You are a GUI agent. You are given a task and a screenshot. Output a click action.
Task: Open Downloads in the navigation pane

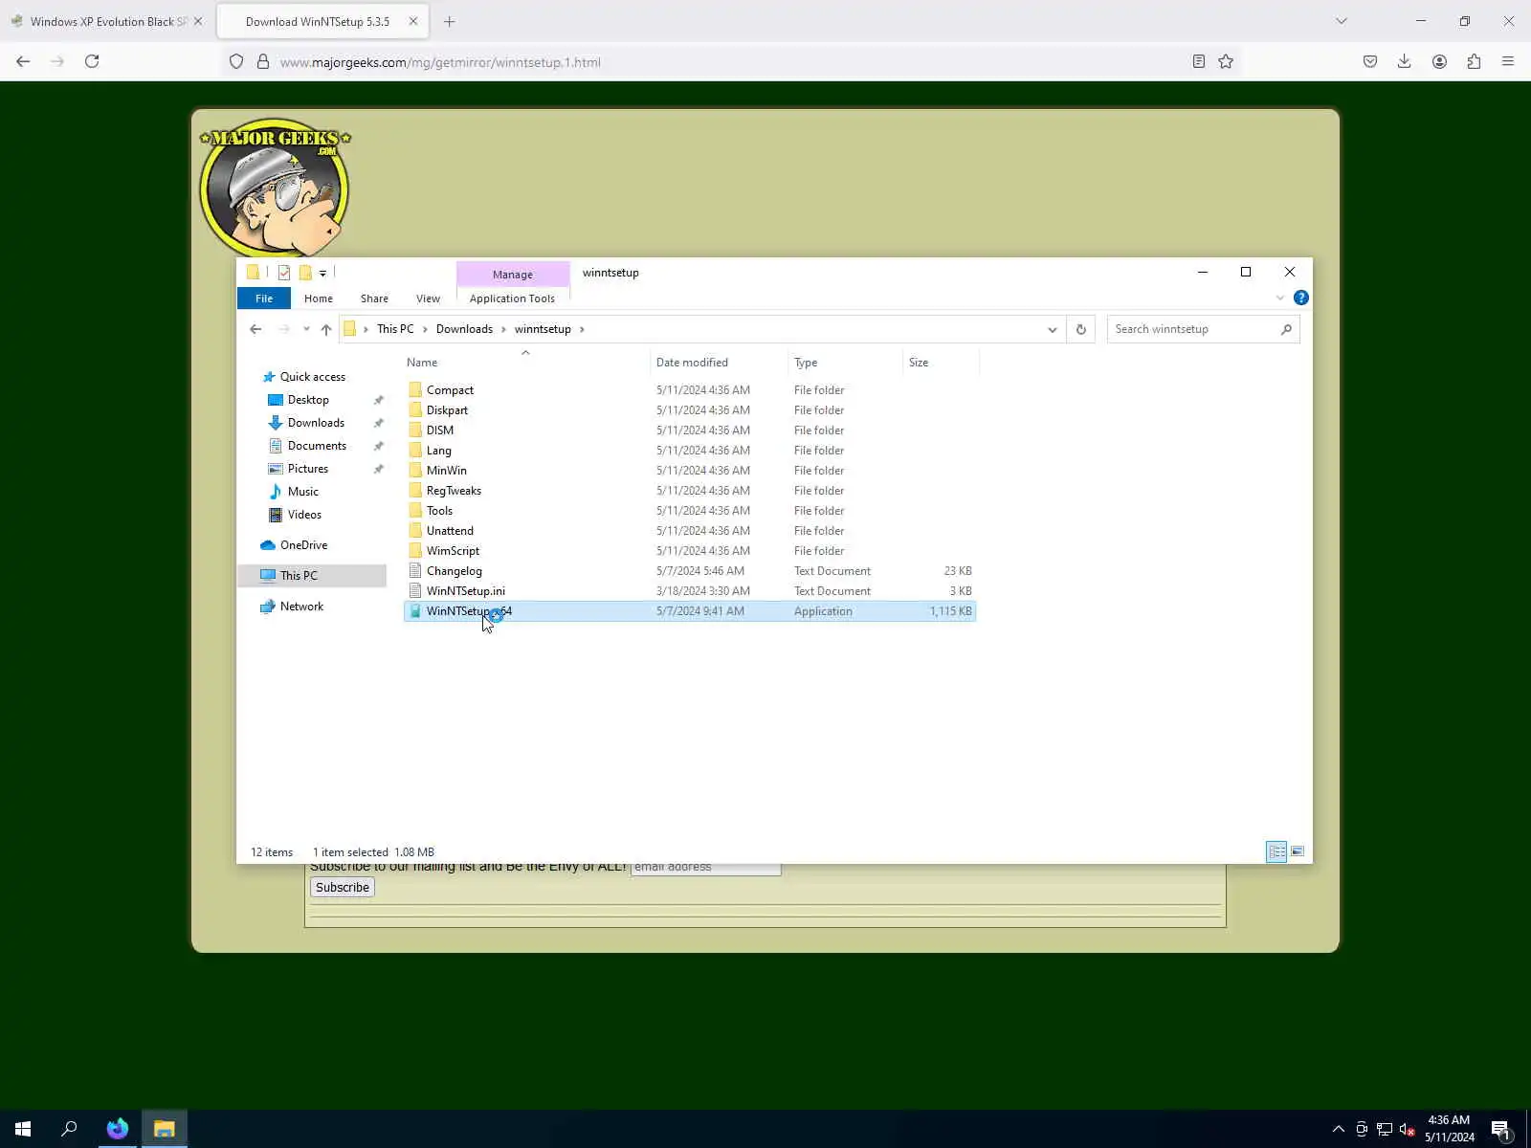click(316, 423)
